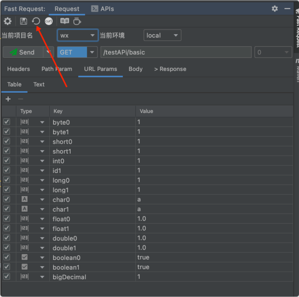Click the regenerate refresh icon in toolbar
The height and width of the screenshot is (297, 299).
click(36, 21)
